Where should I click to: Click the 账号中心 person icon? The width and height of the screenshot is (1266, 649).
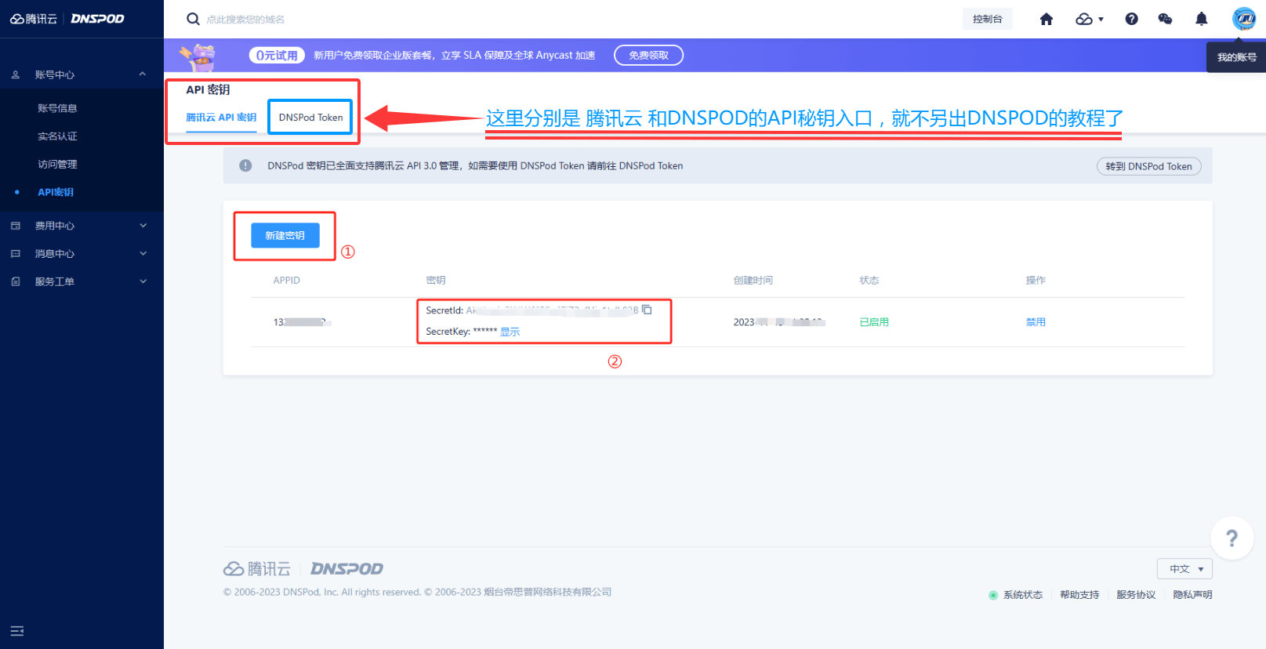[x=15, y=74]
